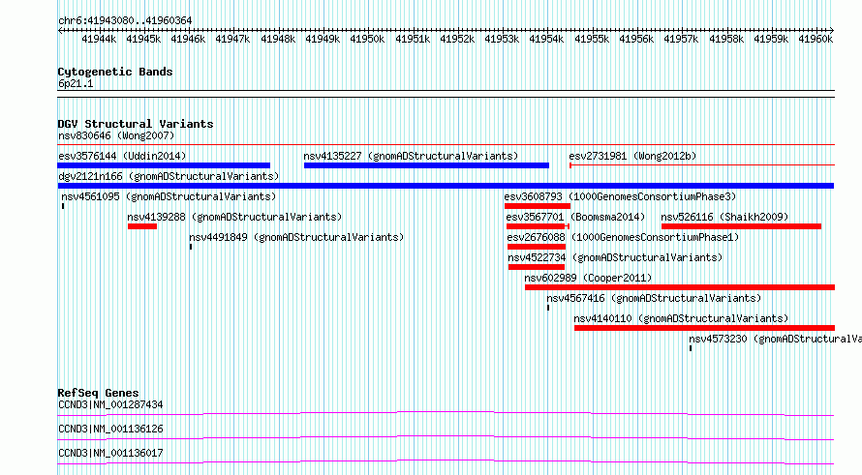Click the 41944k ruler tick label
The width and height of the screenshot is (862, 475).
coord(99,39)
